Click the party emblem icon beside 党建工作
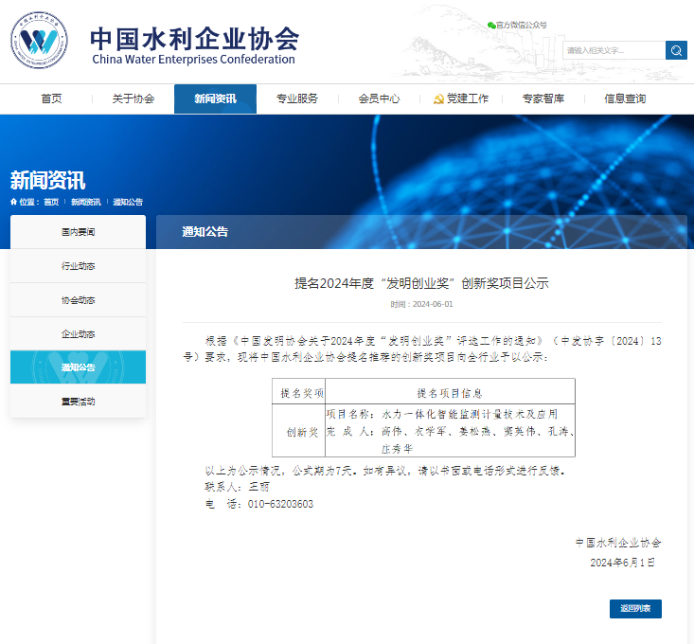This screenshot has width=694, height=644. [x=438, y=98]
